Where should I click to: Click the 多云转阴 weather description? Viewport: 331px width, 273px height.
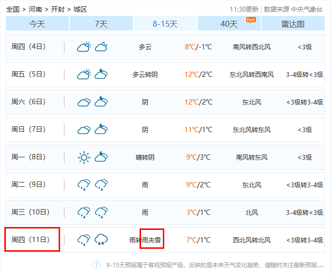pos(145,75)
